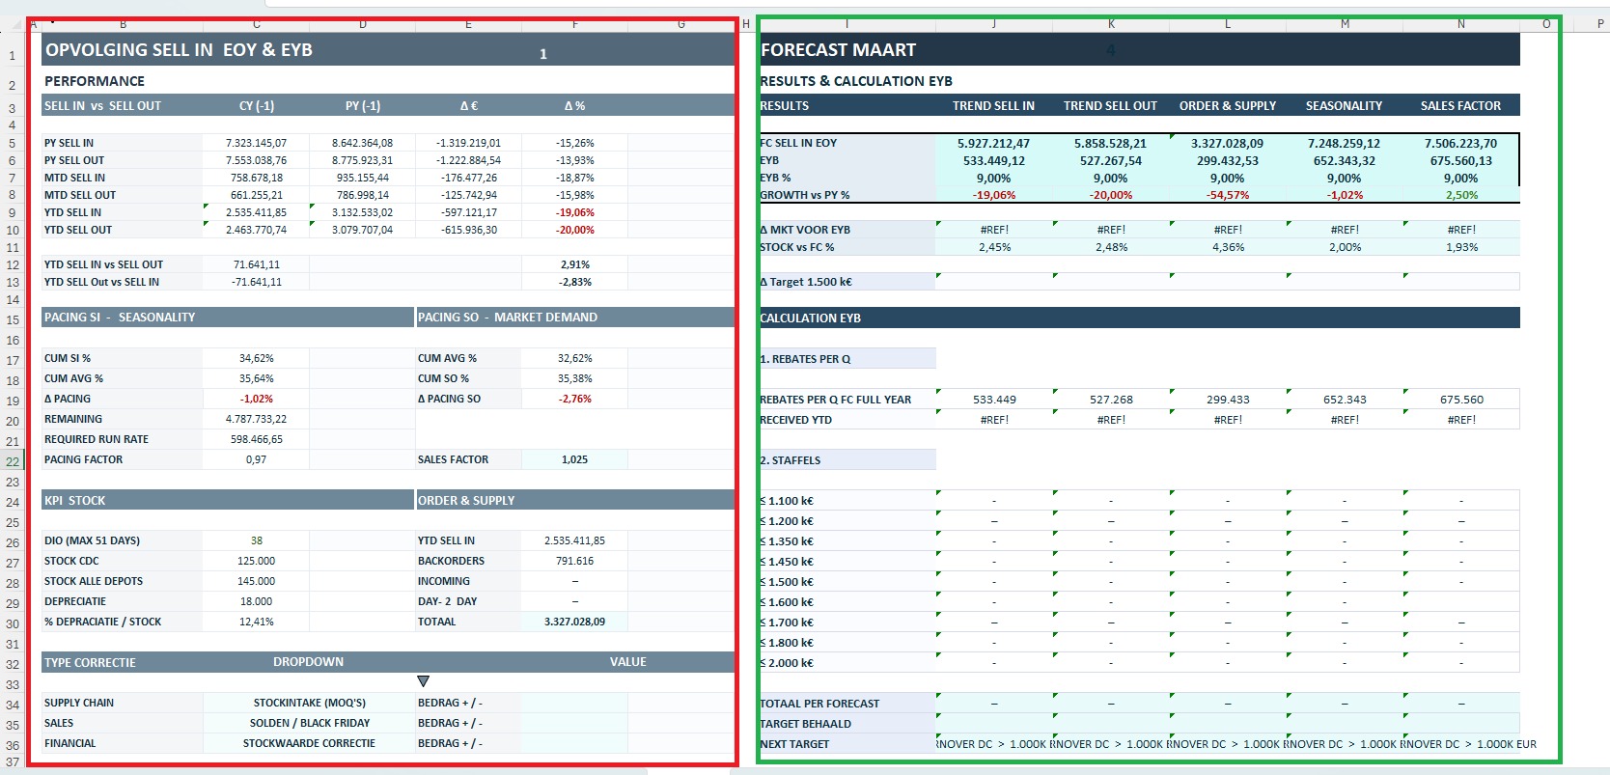Click the ORDER & SUPPLY header beside KPI STOCK
Image resolution: width=1610 pixels, height=775 pixels.
pyautogui.click(x=575, y=500)
